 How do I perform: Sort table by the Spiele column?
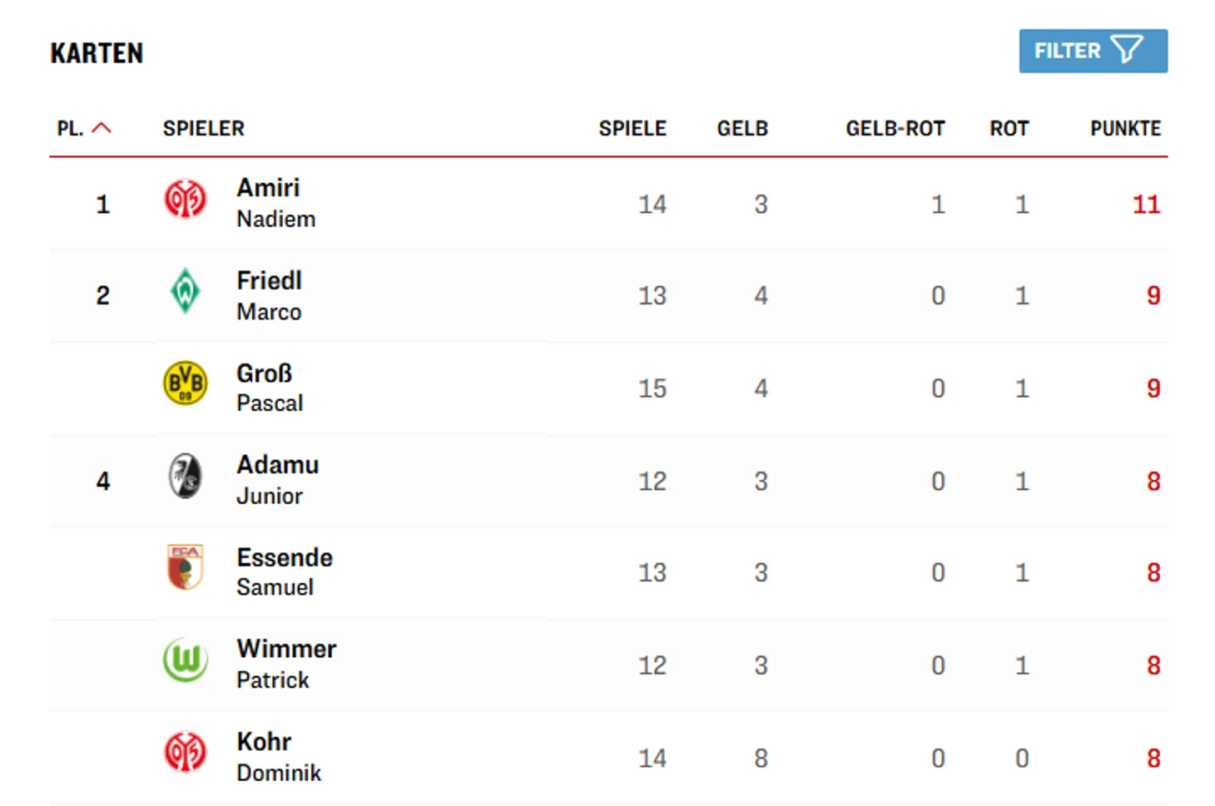(632, 129)
